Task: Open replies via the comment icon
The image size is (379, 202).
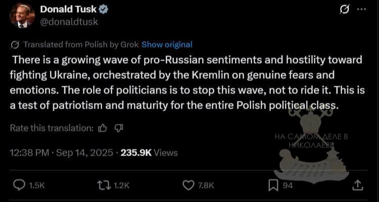Action: pos(19,185)
